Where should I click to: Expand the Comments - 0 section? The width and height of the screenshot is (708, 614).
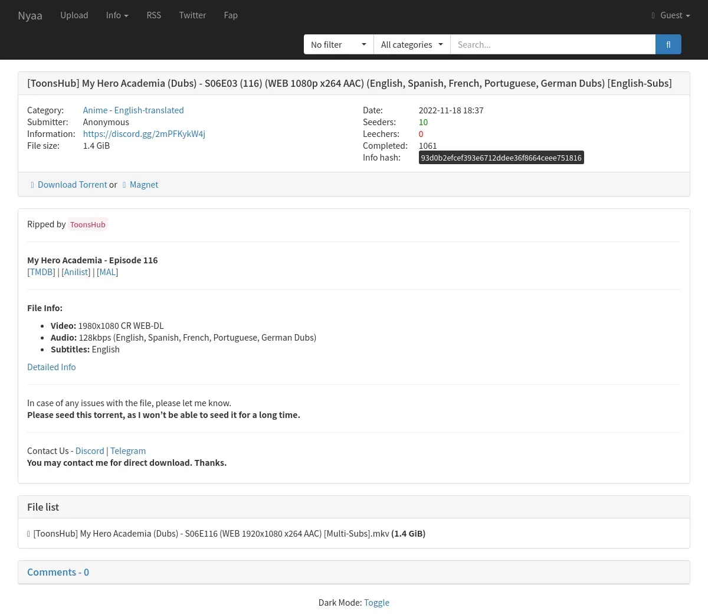[x=58, y=572]
